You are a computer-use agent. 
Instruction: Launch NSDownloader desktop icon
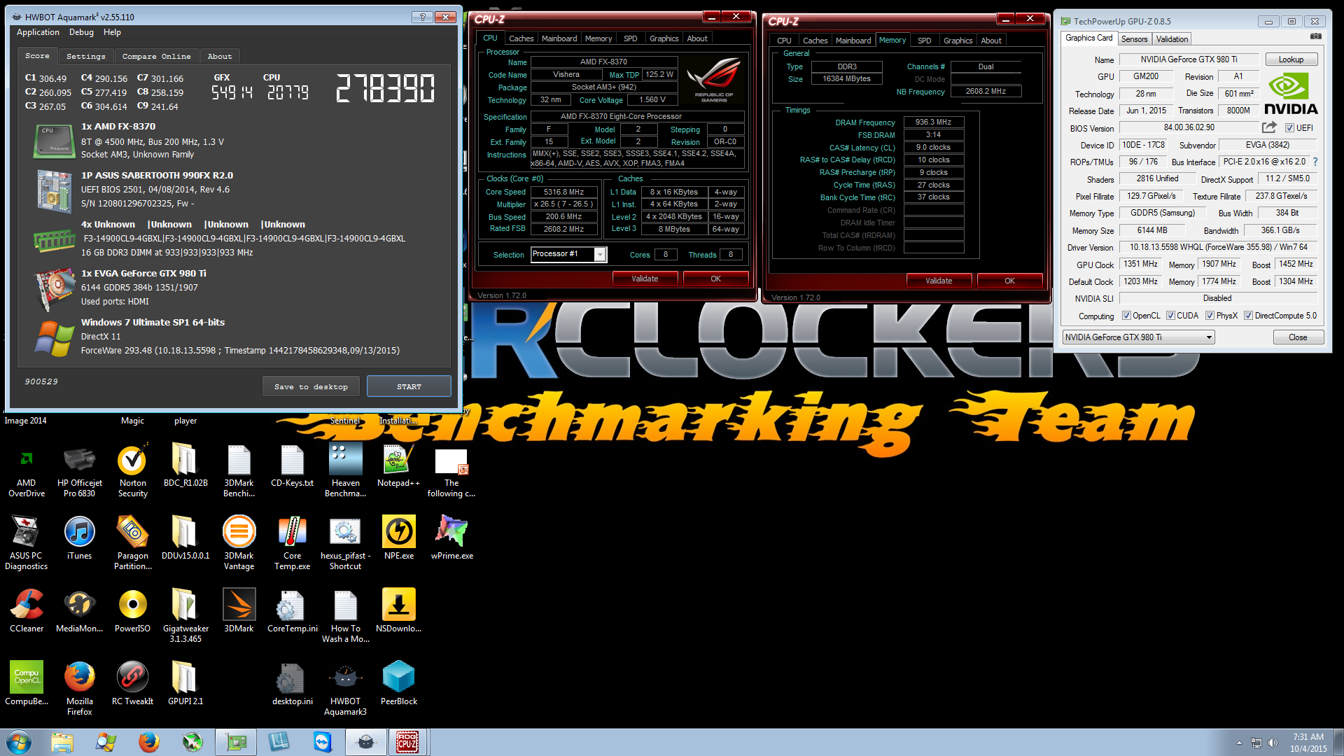(399, 610)
